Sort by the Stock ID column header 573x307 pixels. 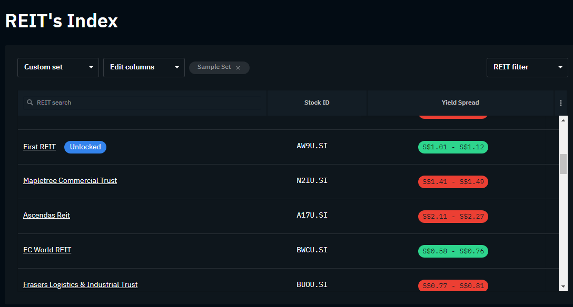317,103
